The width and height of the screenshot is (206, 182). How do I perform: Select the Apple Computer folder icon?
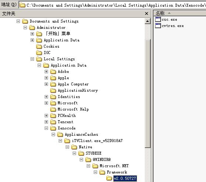pos(53,84)
